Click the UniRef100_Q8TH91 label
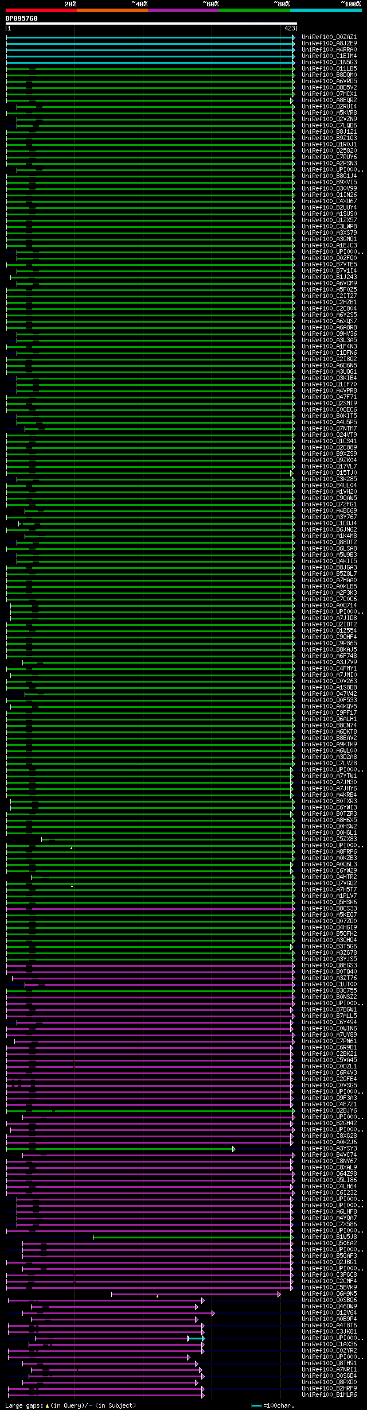This screenshot has height=1410, width=367. coord(329,1363)
